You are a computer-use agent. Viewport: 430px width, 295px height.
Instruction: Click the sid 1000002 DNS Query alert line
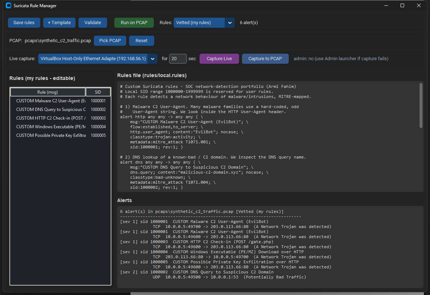[197, 272]
